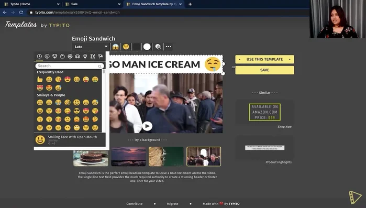This screenshot has height=208, width=366.
Task: Open the Lato font dropdown
Action: click(91, 47)
